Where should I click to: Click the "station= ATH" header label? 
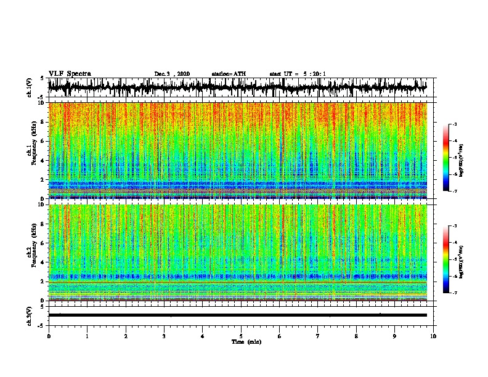point(229,74)
